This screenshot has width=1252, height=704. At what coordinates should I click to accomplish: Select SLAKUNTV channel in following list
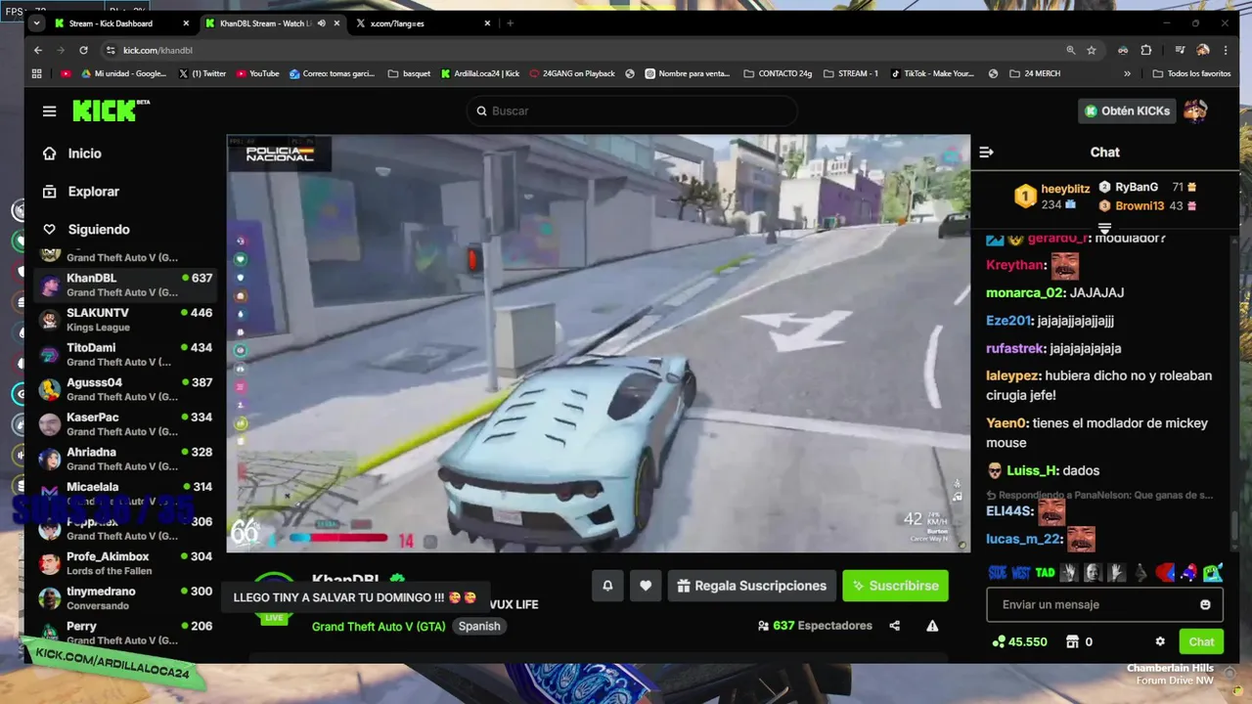(x=126, y=320)
